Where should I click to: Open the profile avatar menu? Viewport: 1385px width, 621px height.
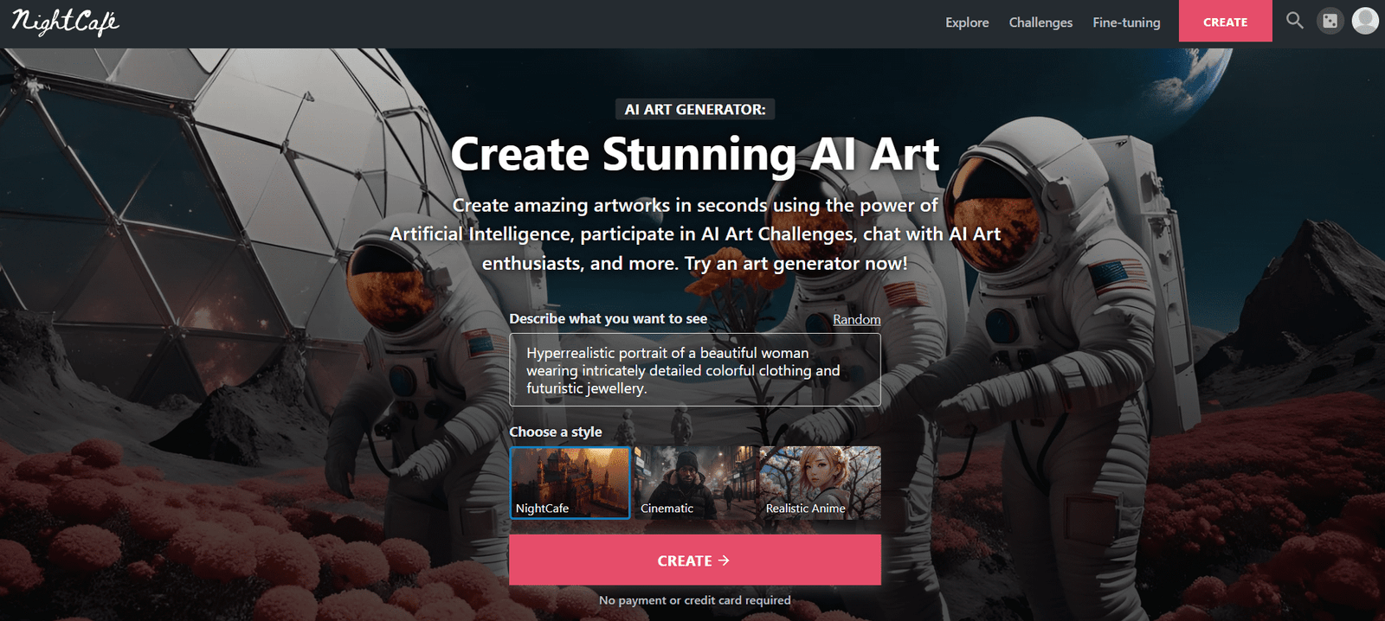click(1365, 21)
